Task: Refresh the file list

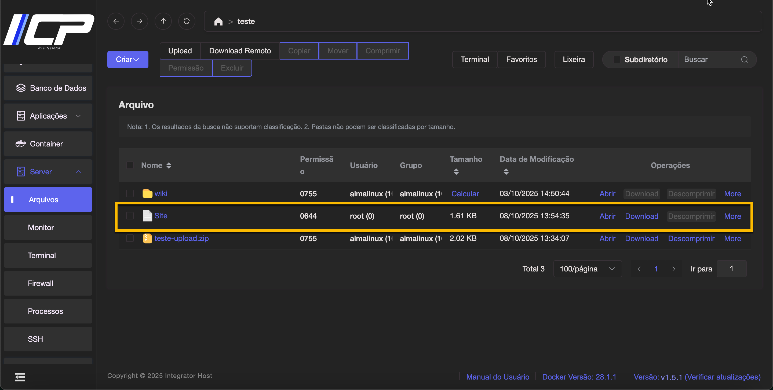Action: 187,21
